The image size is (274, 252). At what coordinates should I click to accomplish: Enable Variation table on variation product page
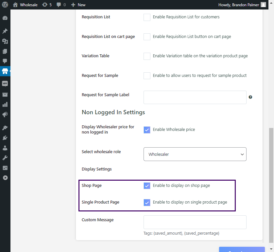click(147, 56)
